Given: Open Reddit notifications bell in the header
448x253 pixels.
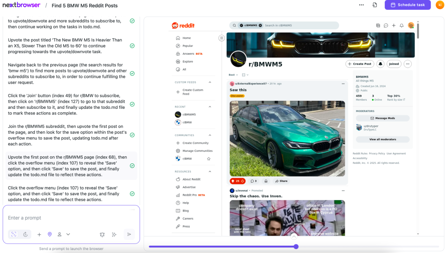Looking at the screenshot, I should click(402, 25).
